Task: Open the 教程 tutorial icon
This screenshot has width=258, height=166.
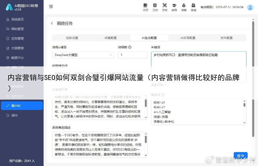Action: point(174,7)
